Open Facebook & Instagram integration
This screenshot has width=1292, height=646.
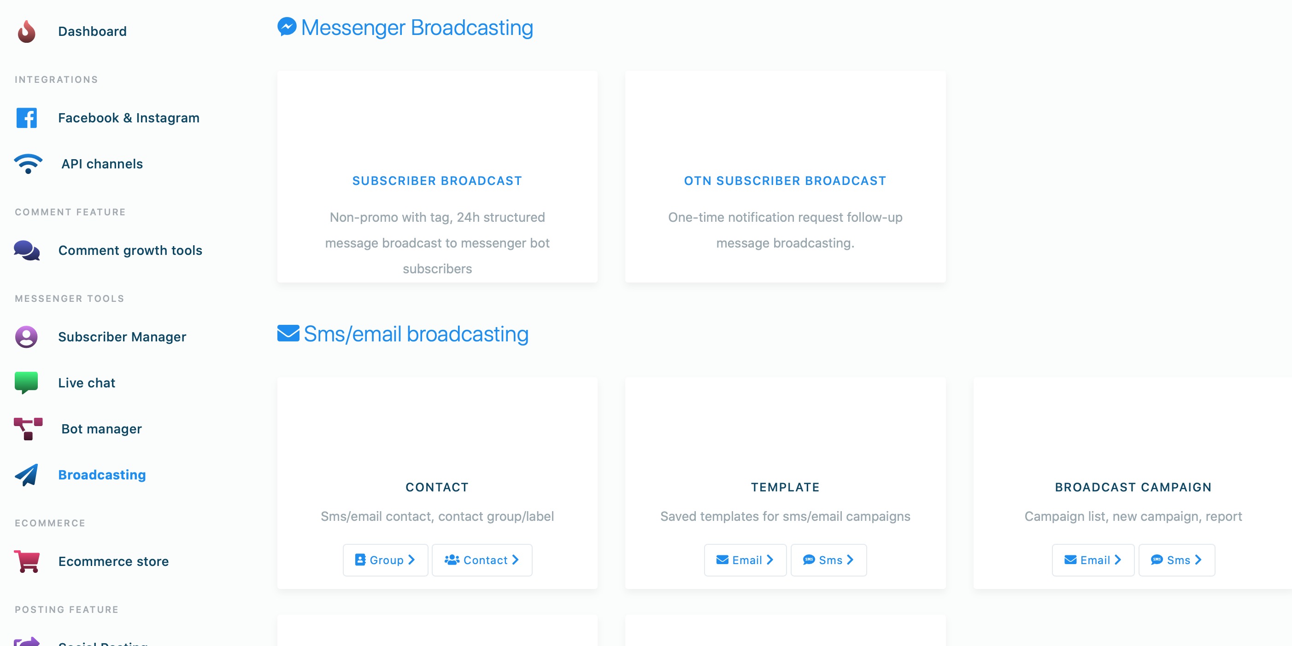tap(128, 117)
